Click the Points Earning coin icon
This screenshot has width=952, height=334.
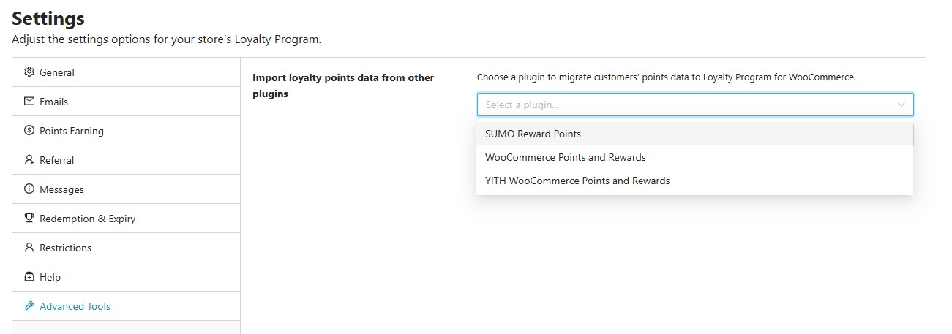(29, 131)
